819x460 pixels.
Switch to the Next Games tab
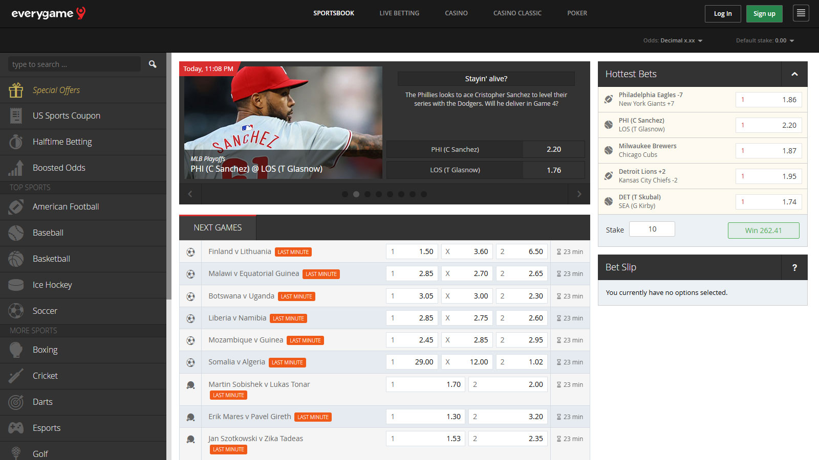click(218, 228)
